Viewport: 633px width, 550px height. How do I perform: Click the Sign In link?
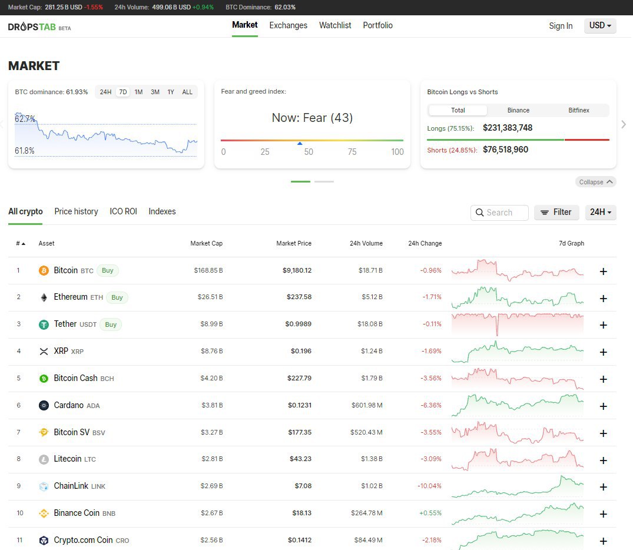click(x=561, y=26)
